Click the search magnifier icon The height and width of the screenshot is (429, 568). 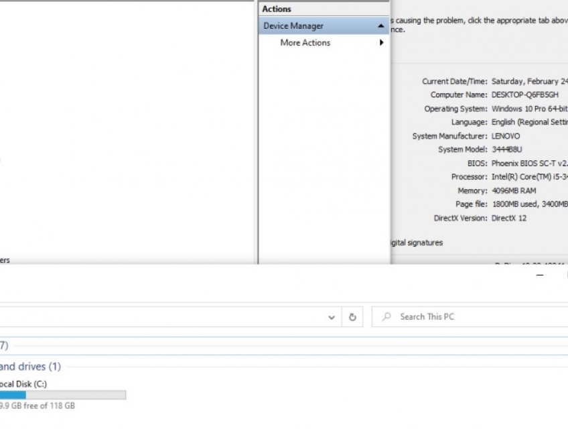[x=386, y=317]
